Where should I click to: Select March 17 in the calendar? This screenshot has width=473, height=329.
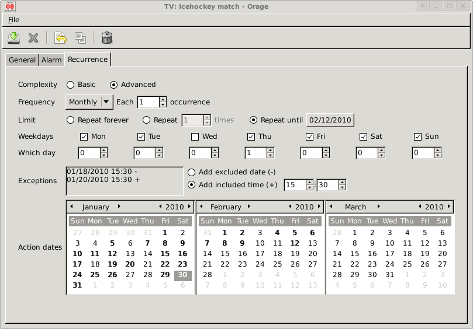point(389,254)
